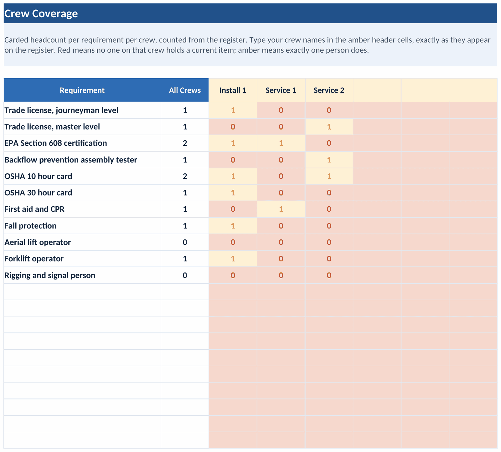Click Install 1 count for Backflow prevention tester
The image size is (501, 452).
(x=233, y=160)
